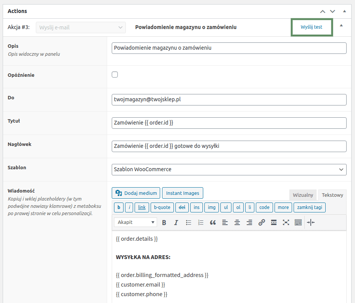Apply italic using the toolbar I icon
The height and width of the screenshot is (303, 355).
click(x=176, y=222)
